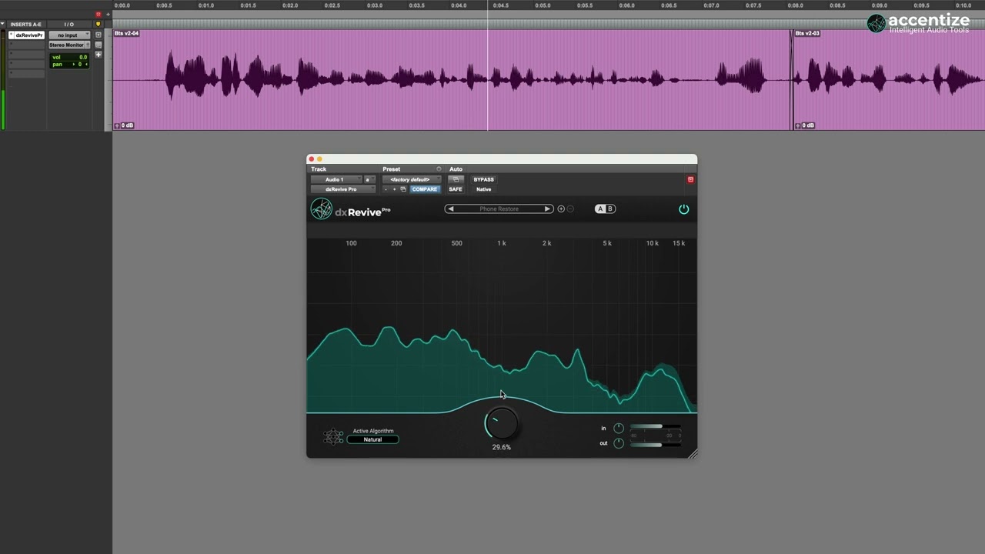Toggle the BYPASS button

[484, 179]
